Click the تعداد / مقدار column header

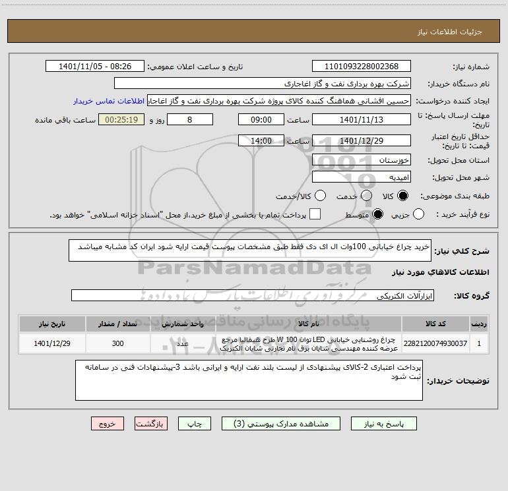[x=117, y=324]
